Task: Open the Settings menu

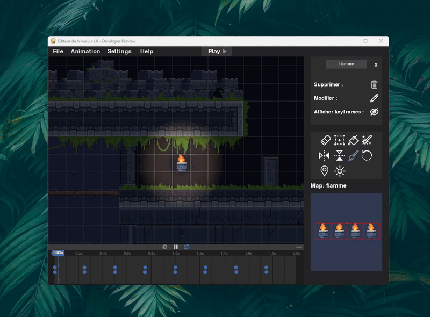Action: (119, 51)
